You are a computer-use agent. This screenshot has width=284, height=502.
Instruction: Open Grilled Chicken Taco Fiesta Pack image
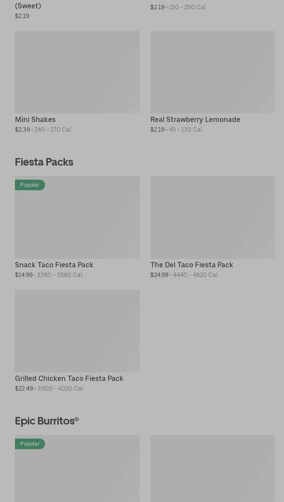(x=77, y=331)
